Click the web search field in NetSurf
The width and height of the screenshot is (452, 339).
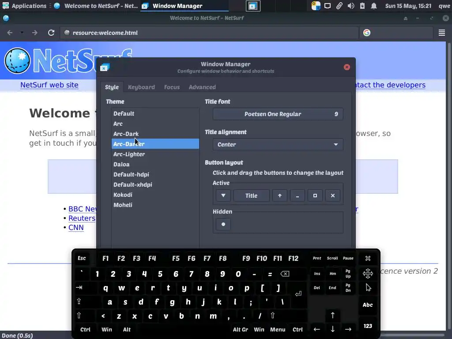click(397, 33)
